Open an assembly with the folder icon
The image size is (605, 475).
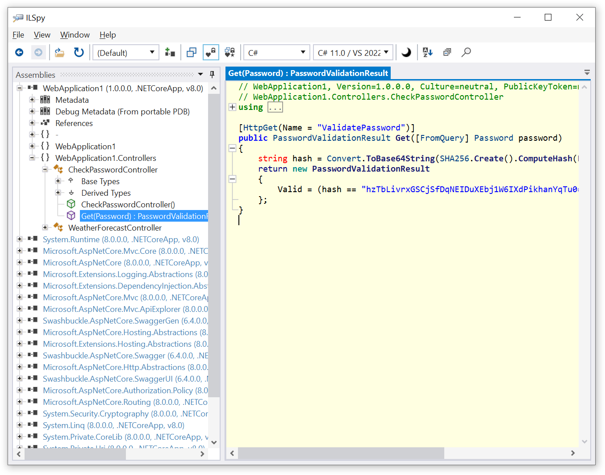tap(59, 53)
